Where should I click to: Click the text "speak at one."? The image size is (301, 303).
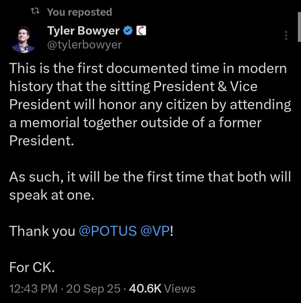[x=50, y=195]
